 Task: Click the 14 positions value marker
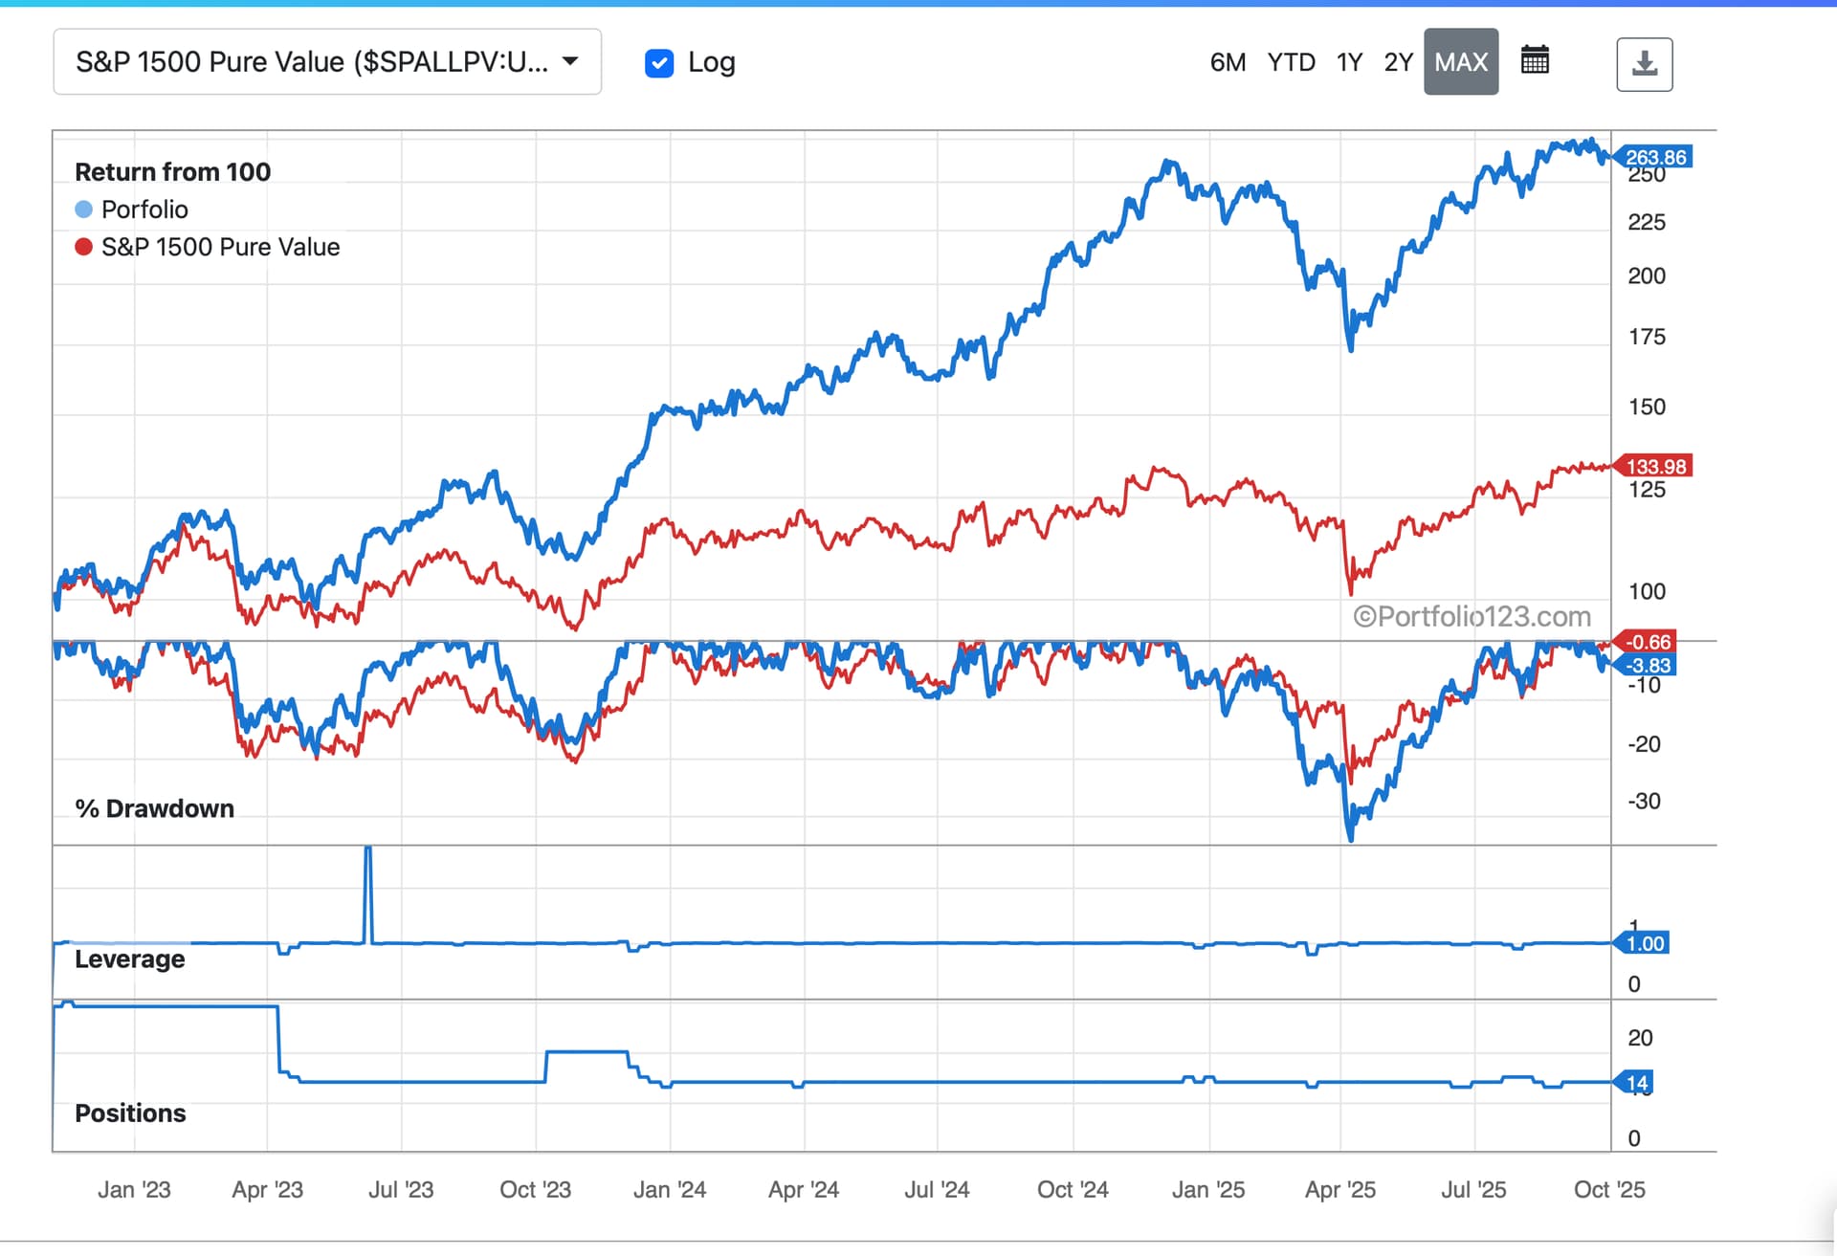coord(1636,1083)
